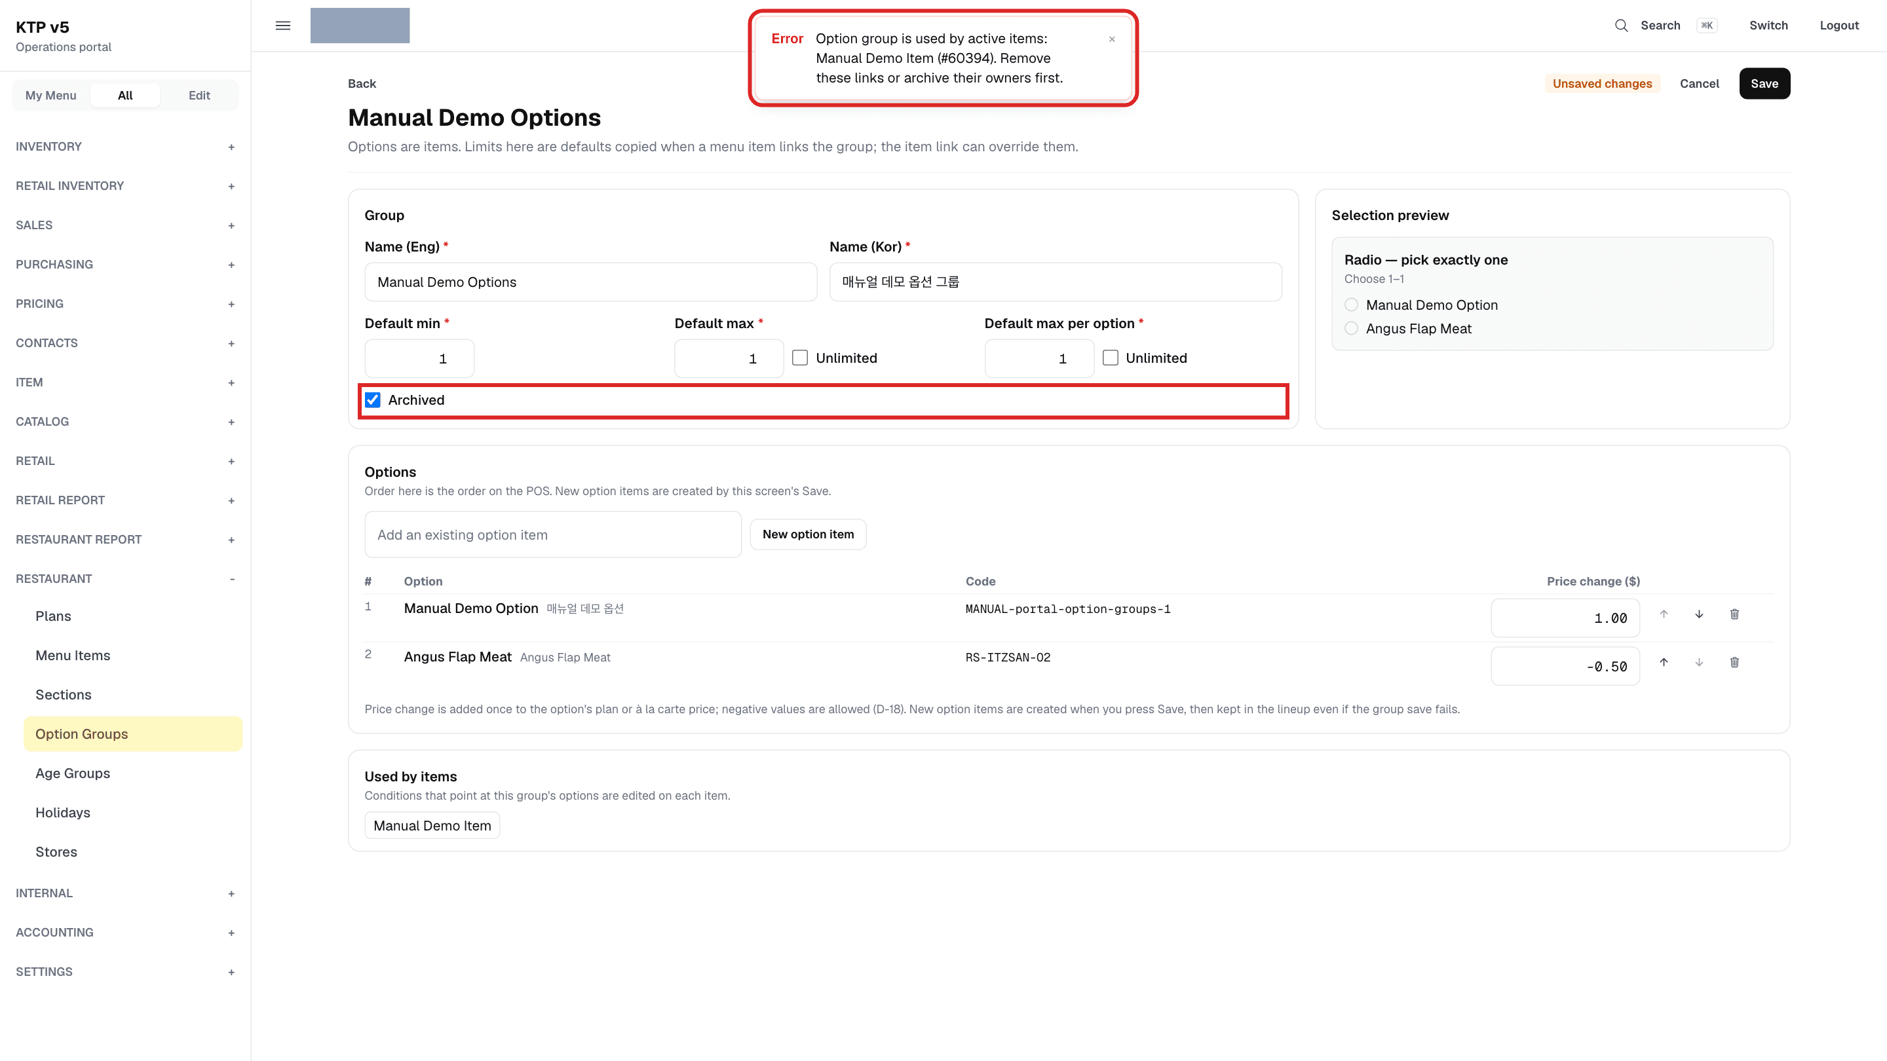
Task: Switch to the Edit tab
Action: tap(199, 95)
